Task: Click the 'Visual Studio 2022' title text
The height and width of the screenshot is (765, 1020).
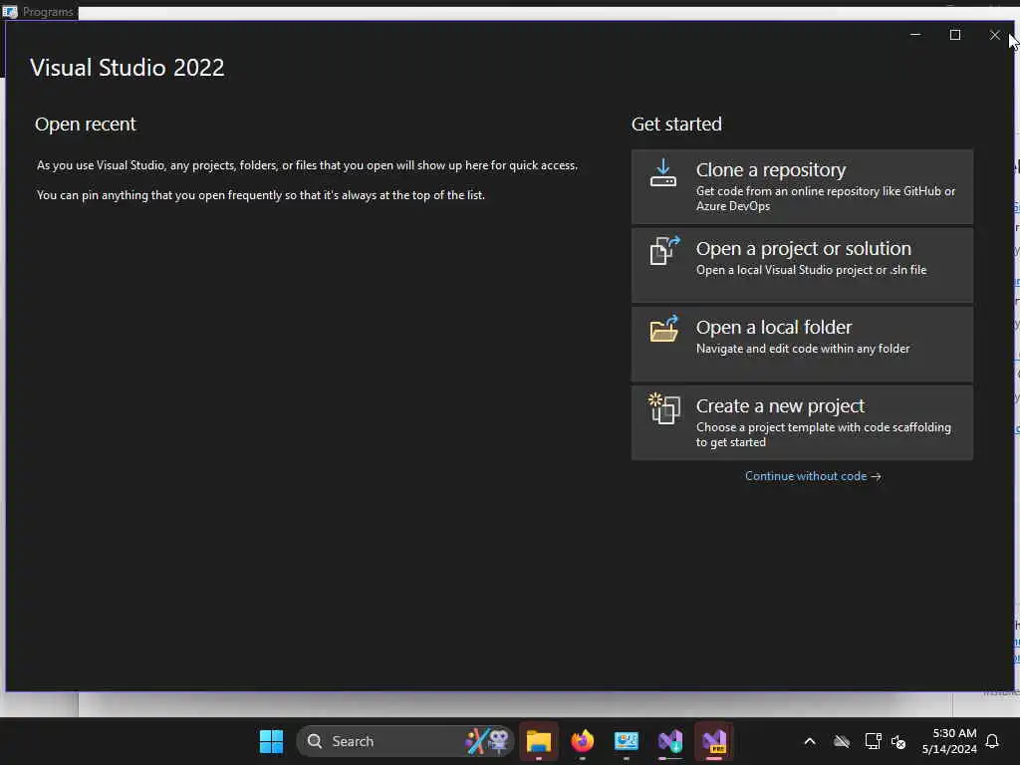Action: pyautogui.click(x=127, y=68)
